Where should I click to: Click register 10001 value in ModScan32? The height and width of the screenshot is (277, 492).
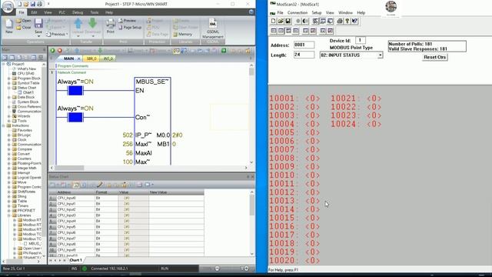312,98
